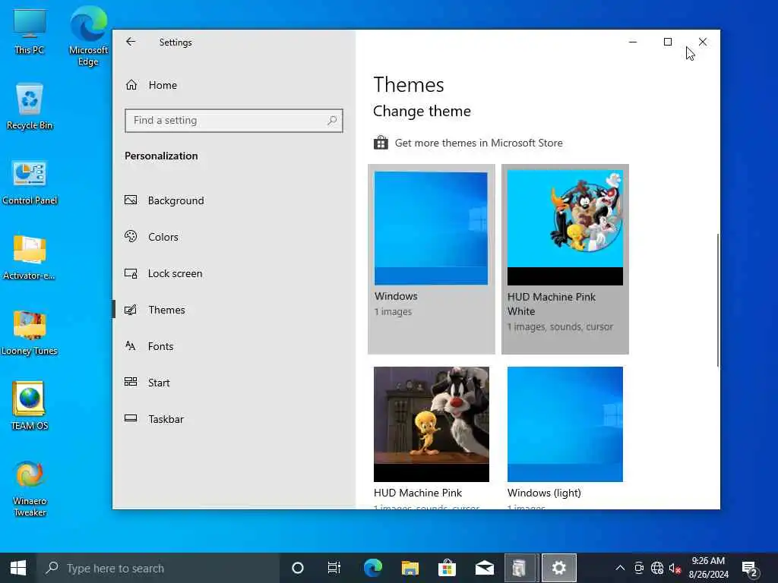Open Task View on taskbar
Image resolution: width=778 pixels, height=583 pixels.
334,568
